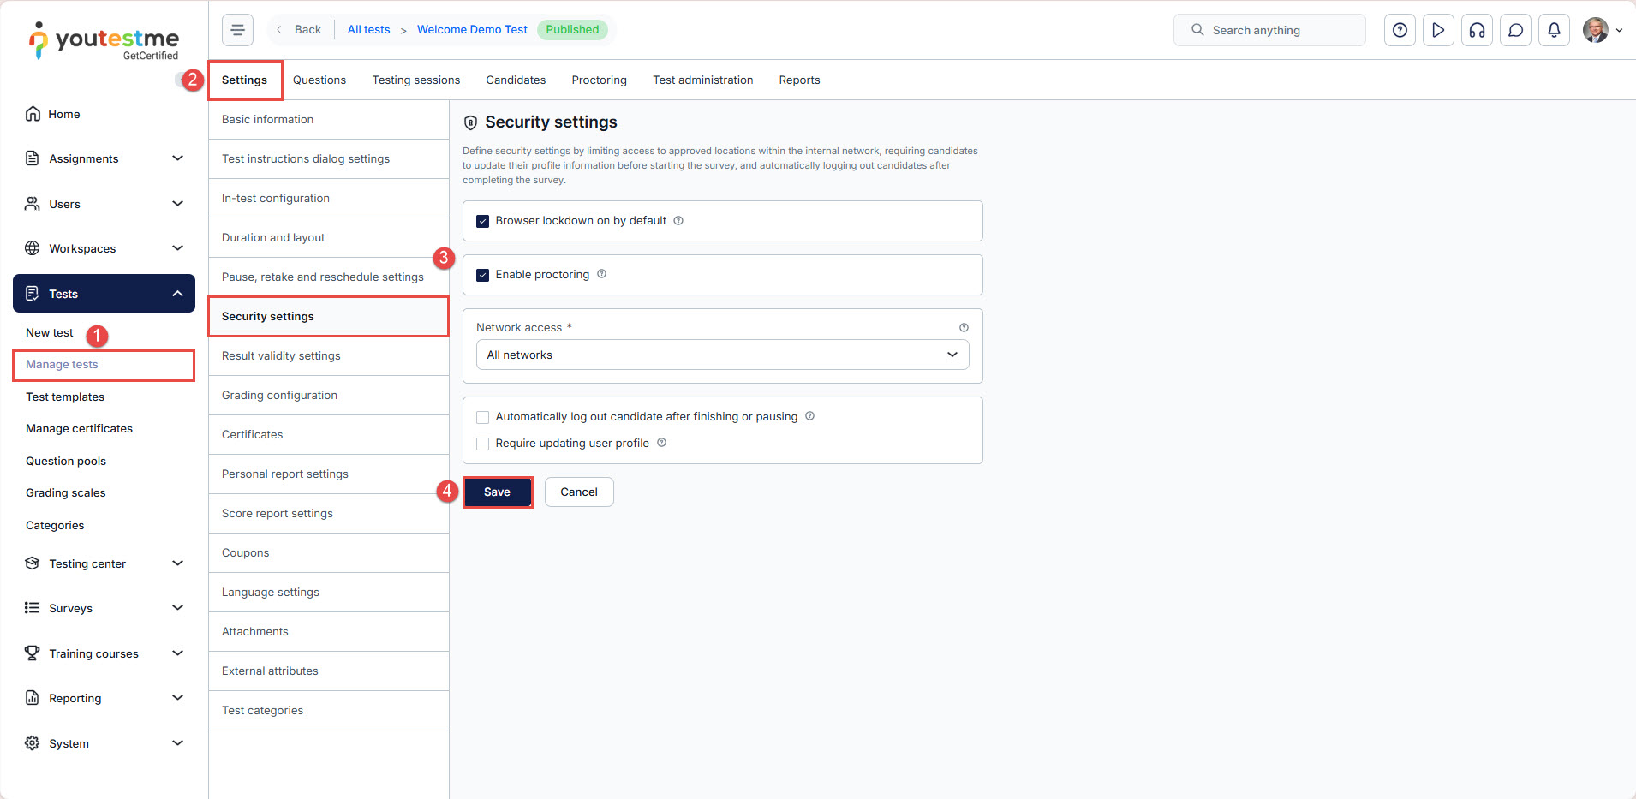Toggle the Enable proctoring checkbox
This screenshot has height=799, width=1636.
483,275
